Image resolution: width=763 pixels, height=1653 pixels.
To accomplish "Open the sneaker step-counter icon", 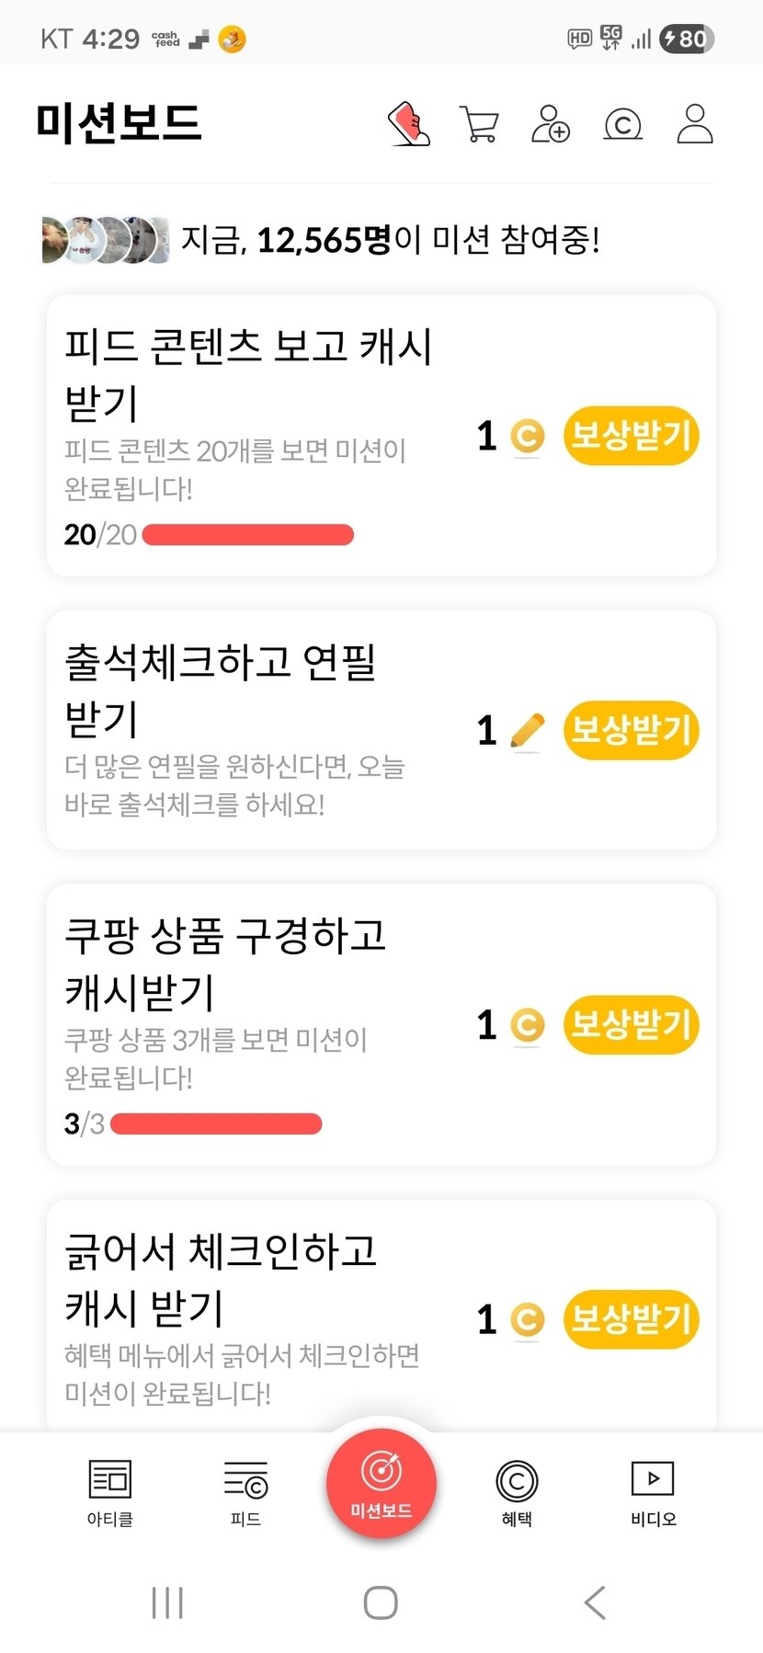I will point(409,124).
